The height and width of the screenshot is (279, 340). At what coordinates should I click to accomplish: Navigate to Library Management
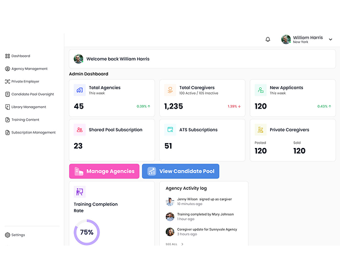pyautogui.click(x=25, y=107)
